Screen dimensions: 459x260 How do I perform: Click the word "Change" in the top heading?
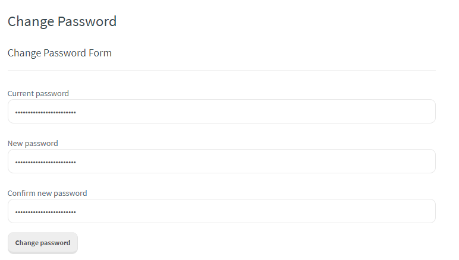pos(31,22)
